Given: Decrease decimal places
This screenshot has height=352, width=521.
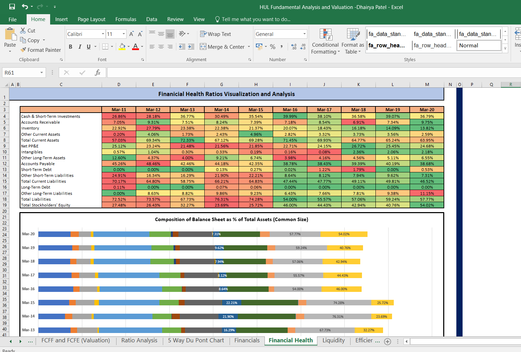Looking at the screenshot, I should (303, 47).
